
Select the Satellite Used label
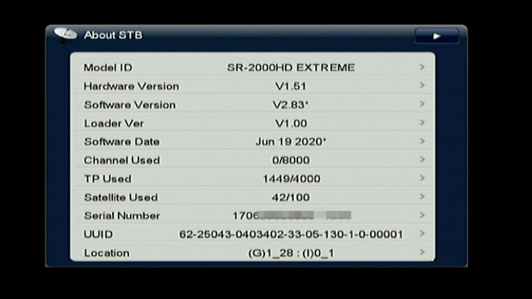[x=121, y=198]
